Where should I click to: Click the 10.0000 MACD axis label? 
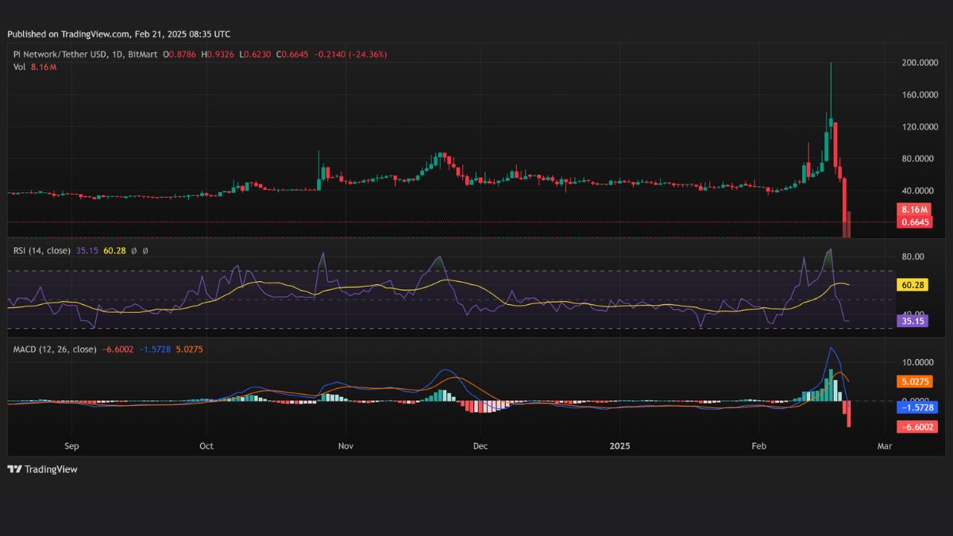tap(917, 362)
